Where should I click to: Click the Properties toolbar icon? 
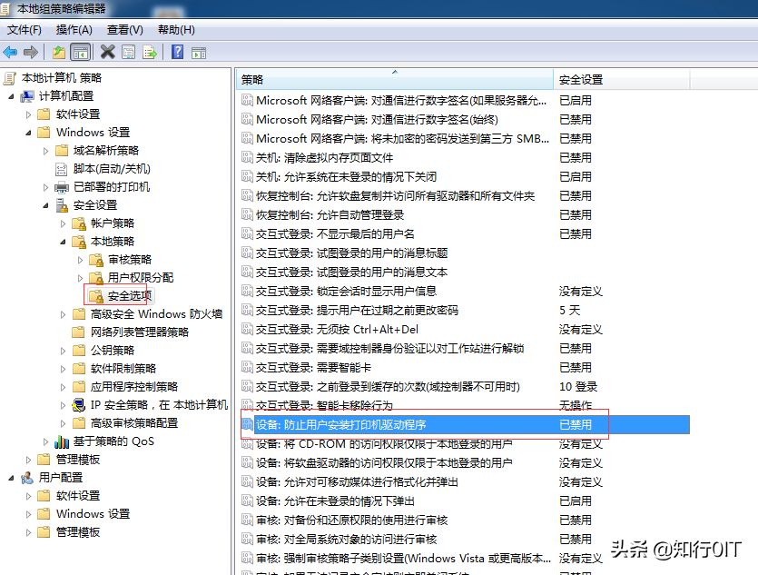coord(129,52)
